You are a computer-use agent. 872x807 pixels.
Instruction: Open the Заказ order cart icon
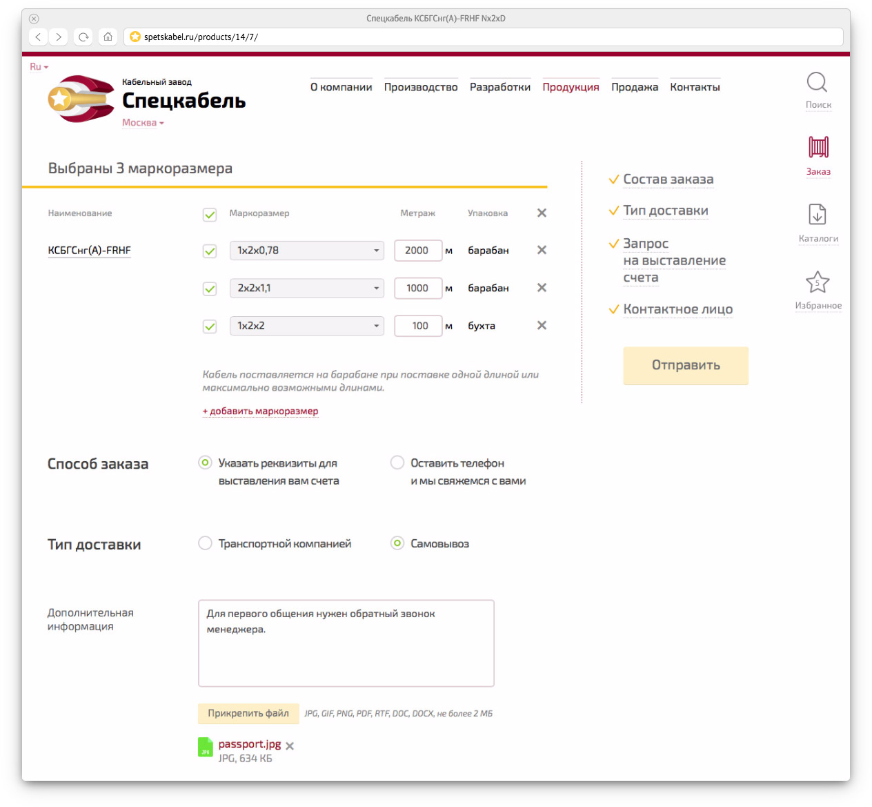pyautogui.click(x=818, y=148)
